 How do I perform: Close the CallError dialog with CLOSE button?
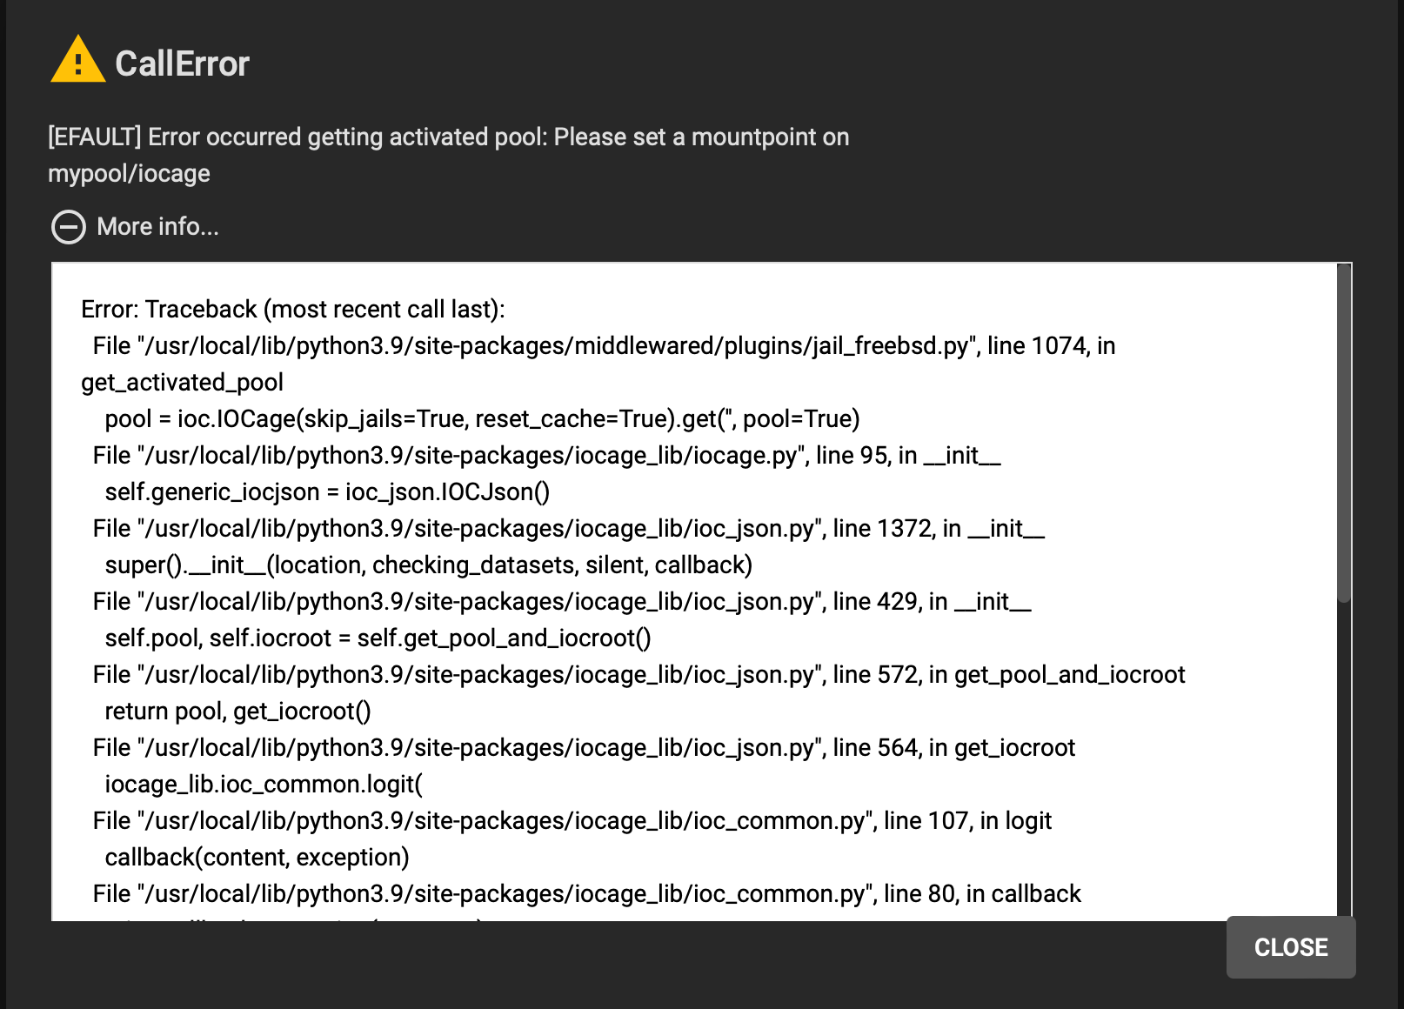(x=1291, y=947)
